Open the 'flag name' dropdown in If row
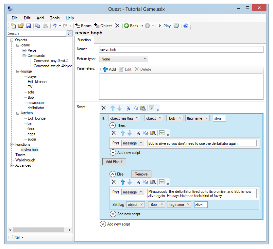273x249 pixels. point(197,118)
